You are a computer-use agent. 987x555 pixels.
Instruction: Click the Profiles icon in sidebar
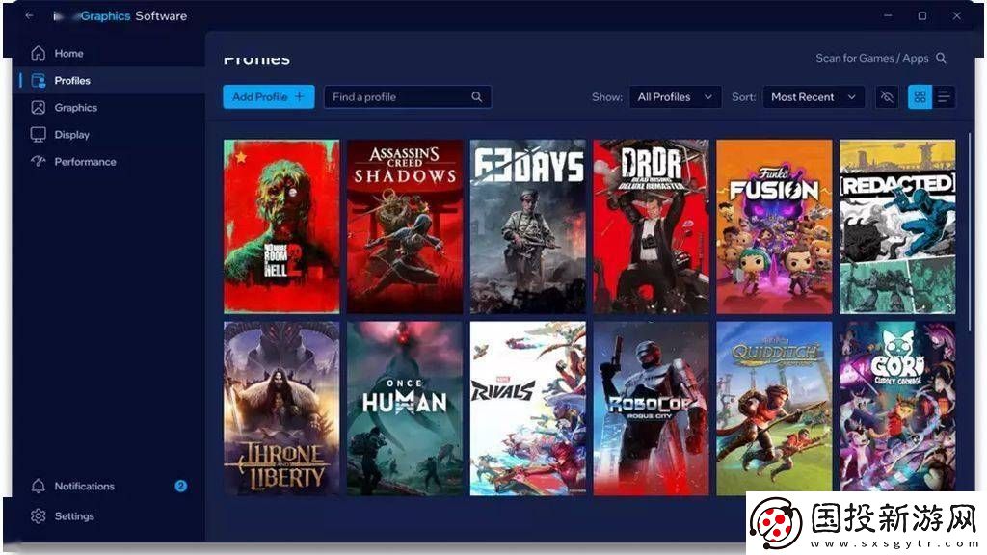(x=39, y=81)
